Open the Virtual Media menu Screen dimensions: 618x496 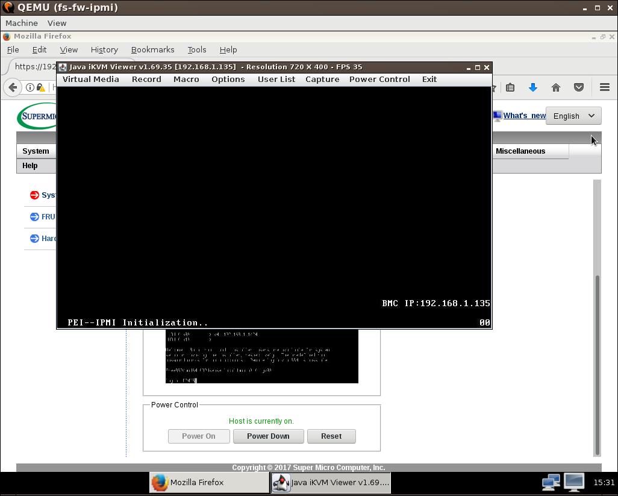[90, 79]
